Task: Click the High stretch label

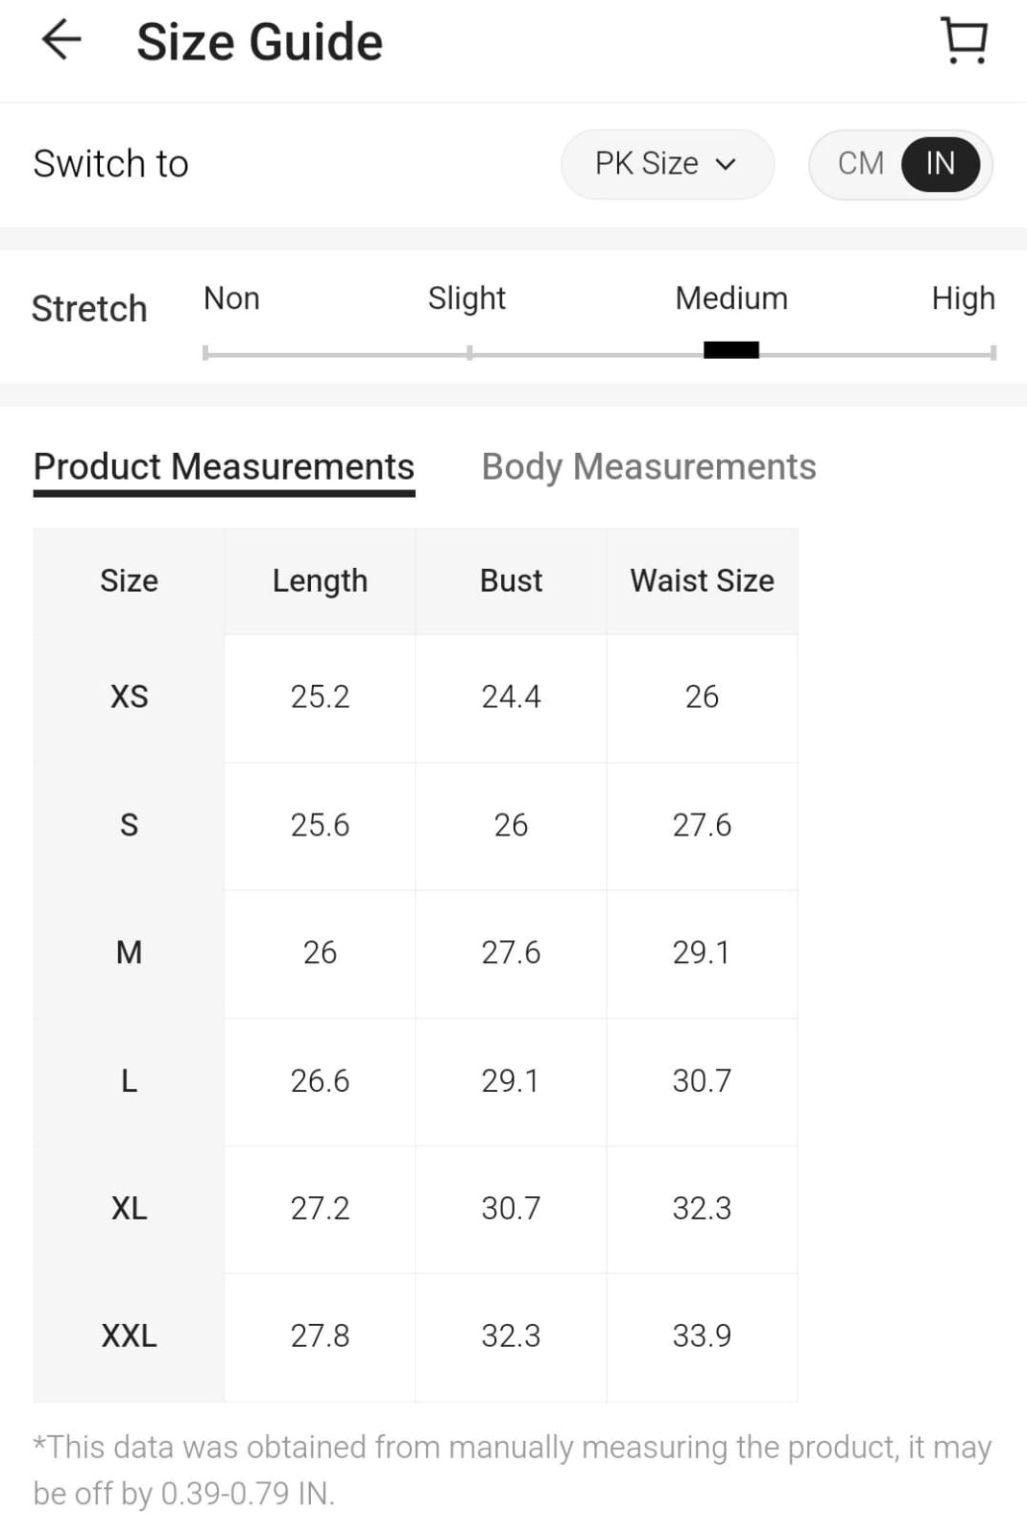Action: (963, 299)
